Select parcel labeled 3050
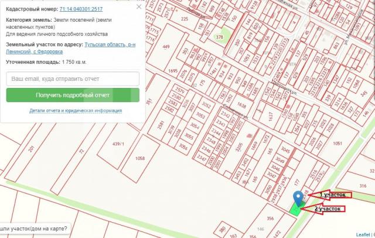Screen dimensions: 375x238 268,189
